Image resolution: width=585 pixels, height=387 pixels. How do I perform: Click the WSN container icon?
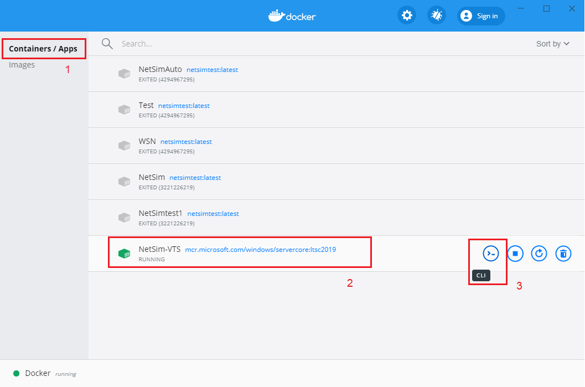(x=124, y=146)
